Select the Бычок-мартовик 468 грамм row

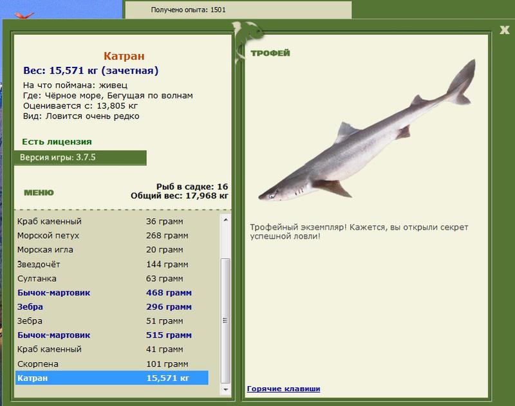(x=111, y=293)
